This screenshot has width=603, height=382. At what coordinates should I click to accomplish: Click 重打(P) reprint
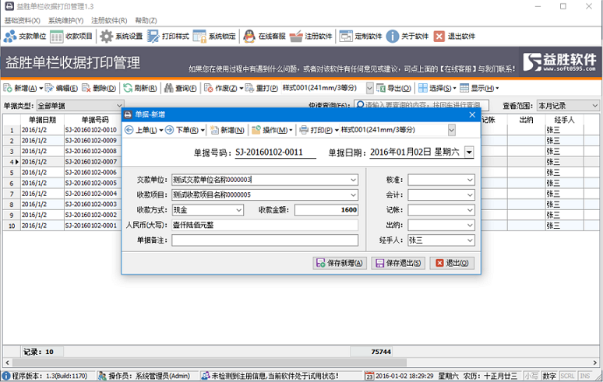pyautogui.click(x=262, y=88)
